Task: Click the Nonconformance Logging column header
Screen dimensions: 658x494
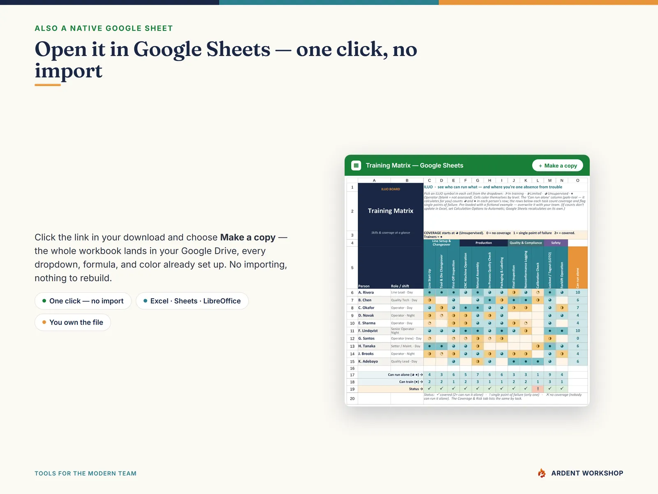Action: click(x=526, y=268)
